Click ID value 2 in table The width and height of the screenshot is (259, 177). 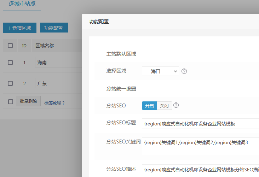pos(24,83)
